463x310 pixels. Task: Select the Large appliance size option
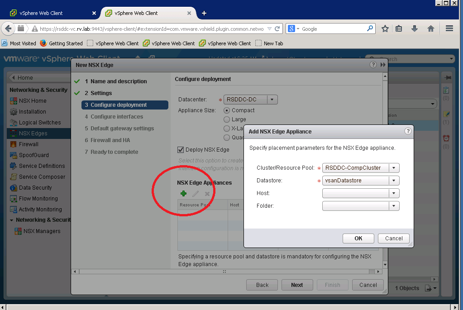pyautogui.click(x=227, y=119)
